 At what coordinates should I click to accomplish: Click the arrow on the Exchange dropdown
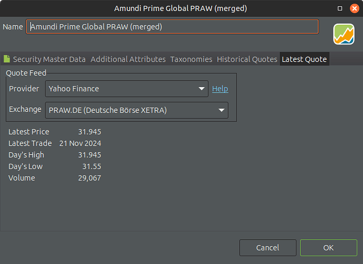tap(221, 110)
